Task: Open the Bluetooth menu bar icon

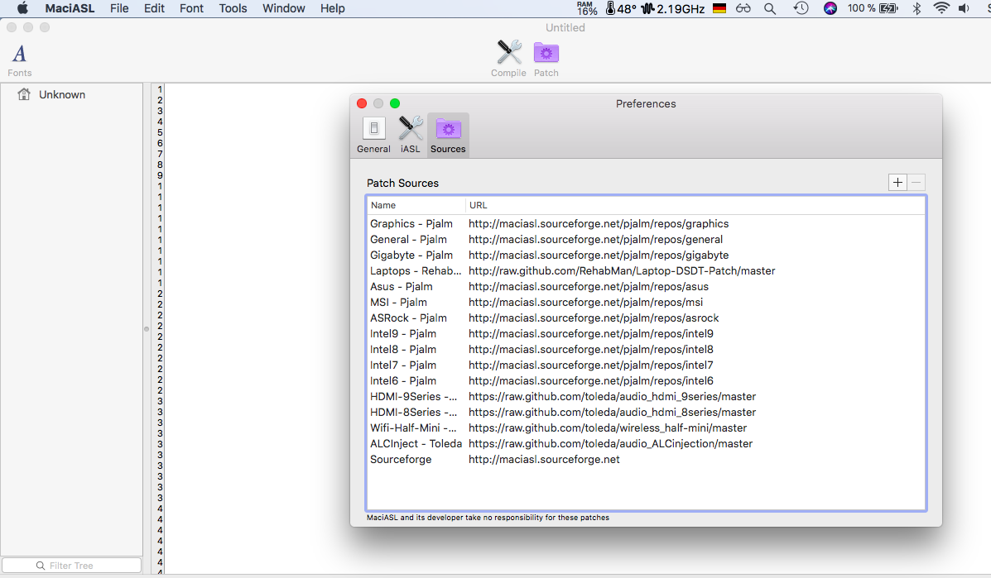Action: click(916, 8)
